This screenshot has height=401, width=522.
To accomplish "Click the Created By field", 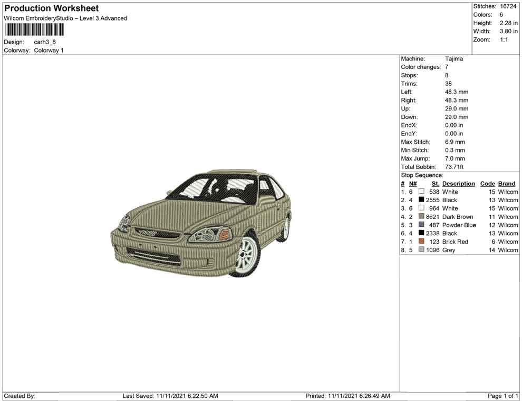I will tap(20, 396).
